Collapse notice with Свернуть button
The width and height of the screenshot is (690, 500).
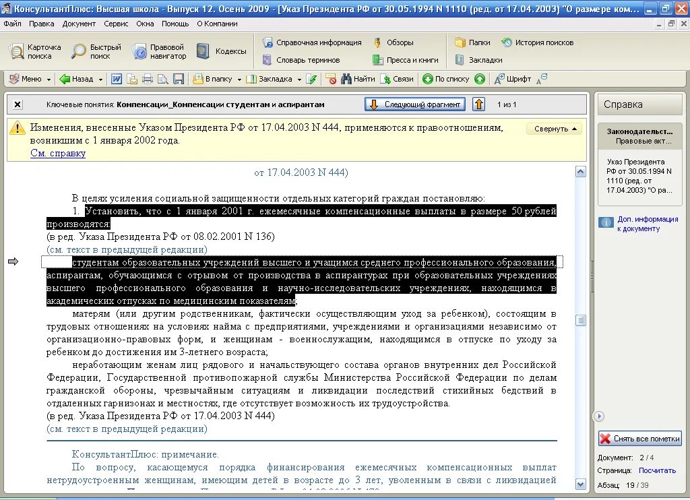pos(555,129)
